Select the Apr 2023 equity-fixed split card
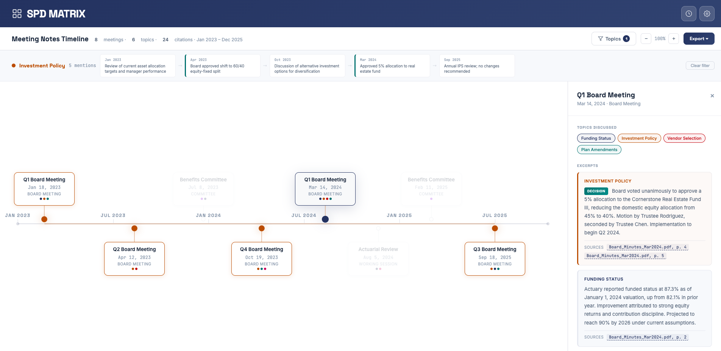The image size is (721, 351). tap(223, 66)
